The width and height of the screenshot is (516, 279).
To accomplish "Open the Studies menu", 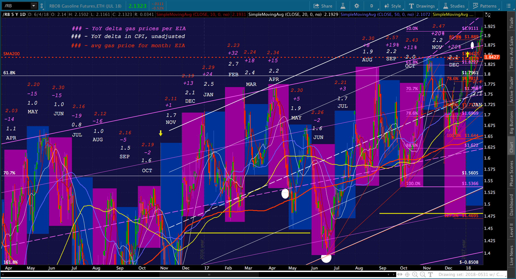I will pos(454,6).
